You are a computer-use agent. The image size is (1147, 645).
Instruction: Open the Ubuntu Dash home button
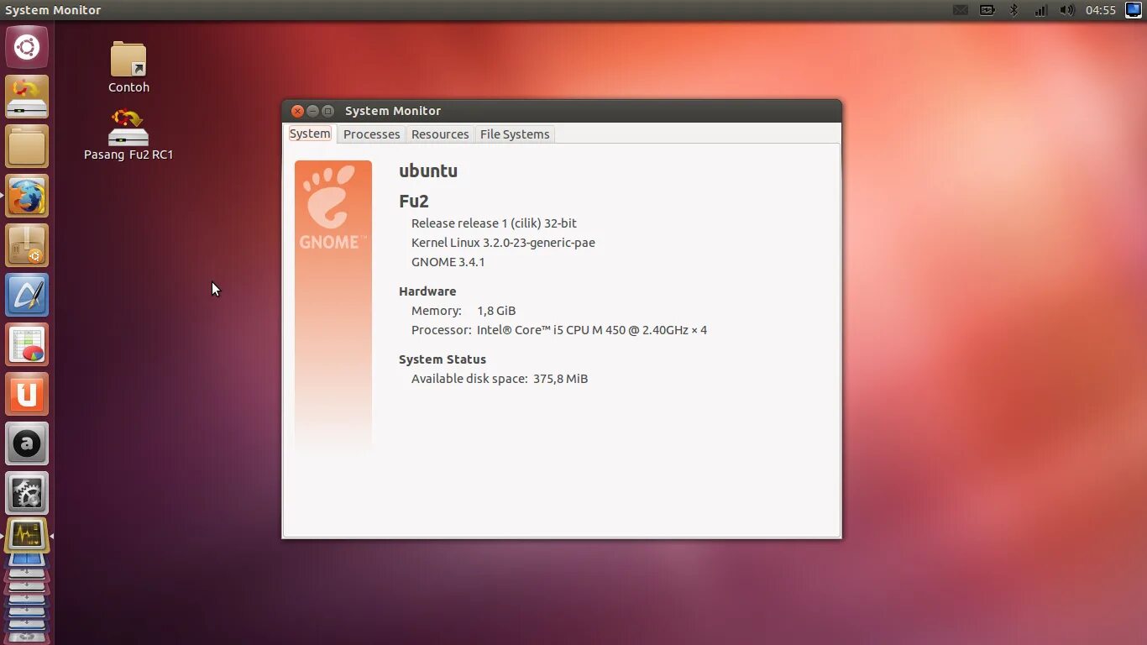[x=27, y=47]
